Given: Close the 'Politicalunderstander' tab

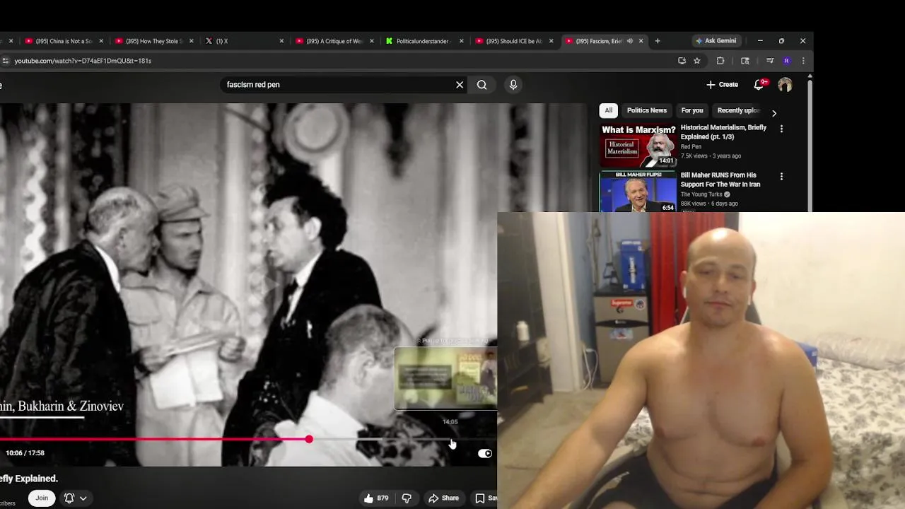Looking at the screenshot, I should [x=462, y=41].
